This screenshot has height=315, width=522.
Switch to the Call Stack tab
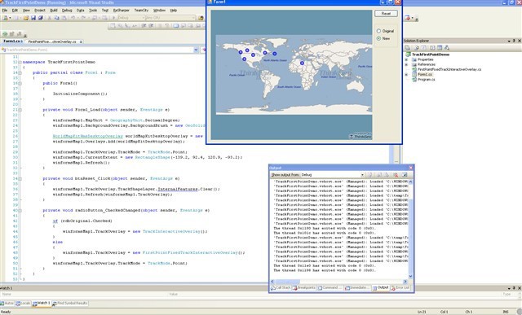tap(281, 288)
